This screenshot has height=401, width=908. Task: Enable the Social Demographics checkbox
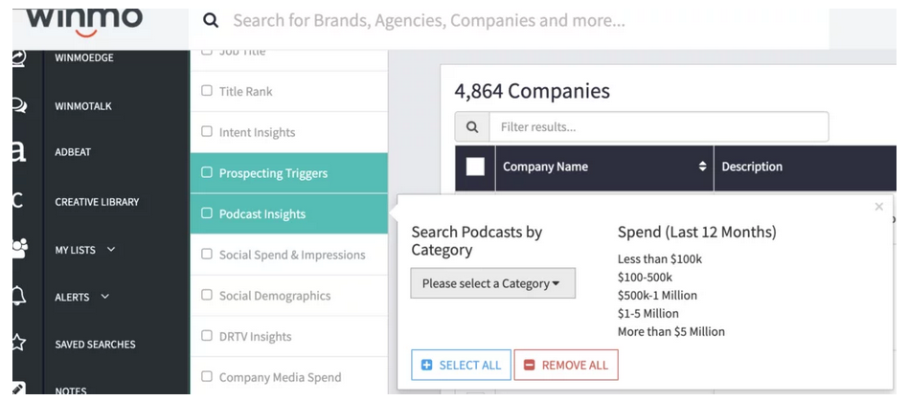(x=207, y=296)
